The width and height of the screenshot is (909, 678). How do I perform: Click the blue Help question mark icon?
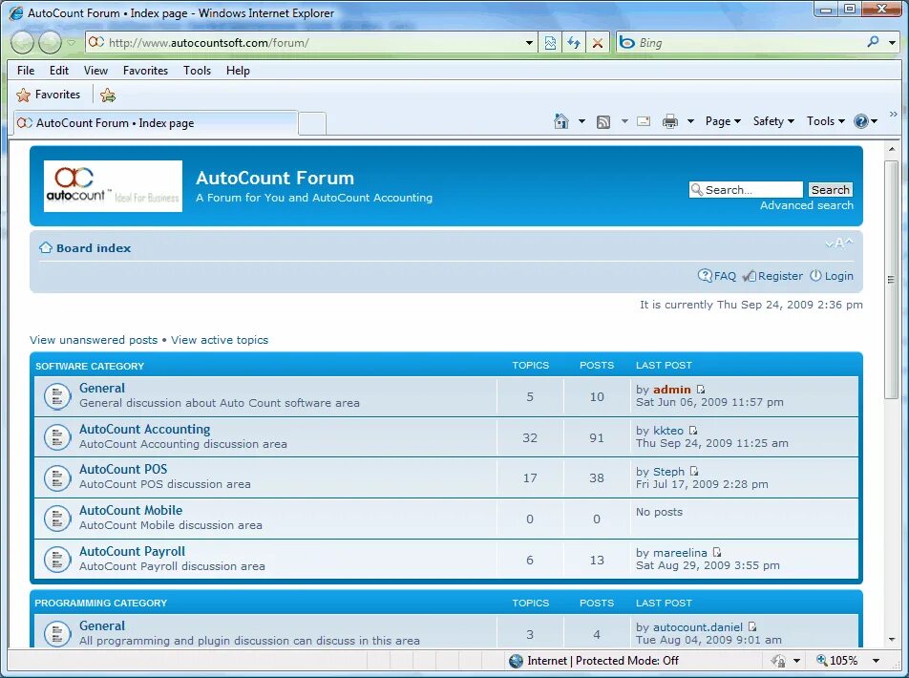coord(861,121)
